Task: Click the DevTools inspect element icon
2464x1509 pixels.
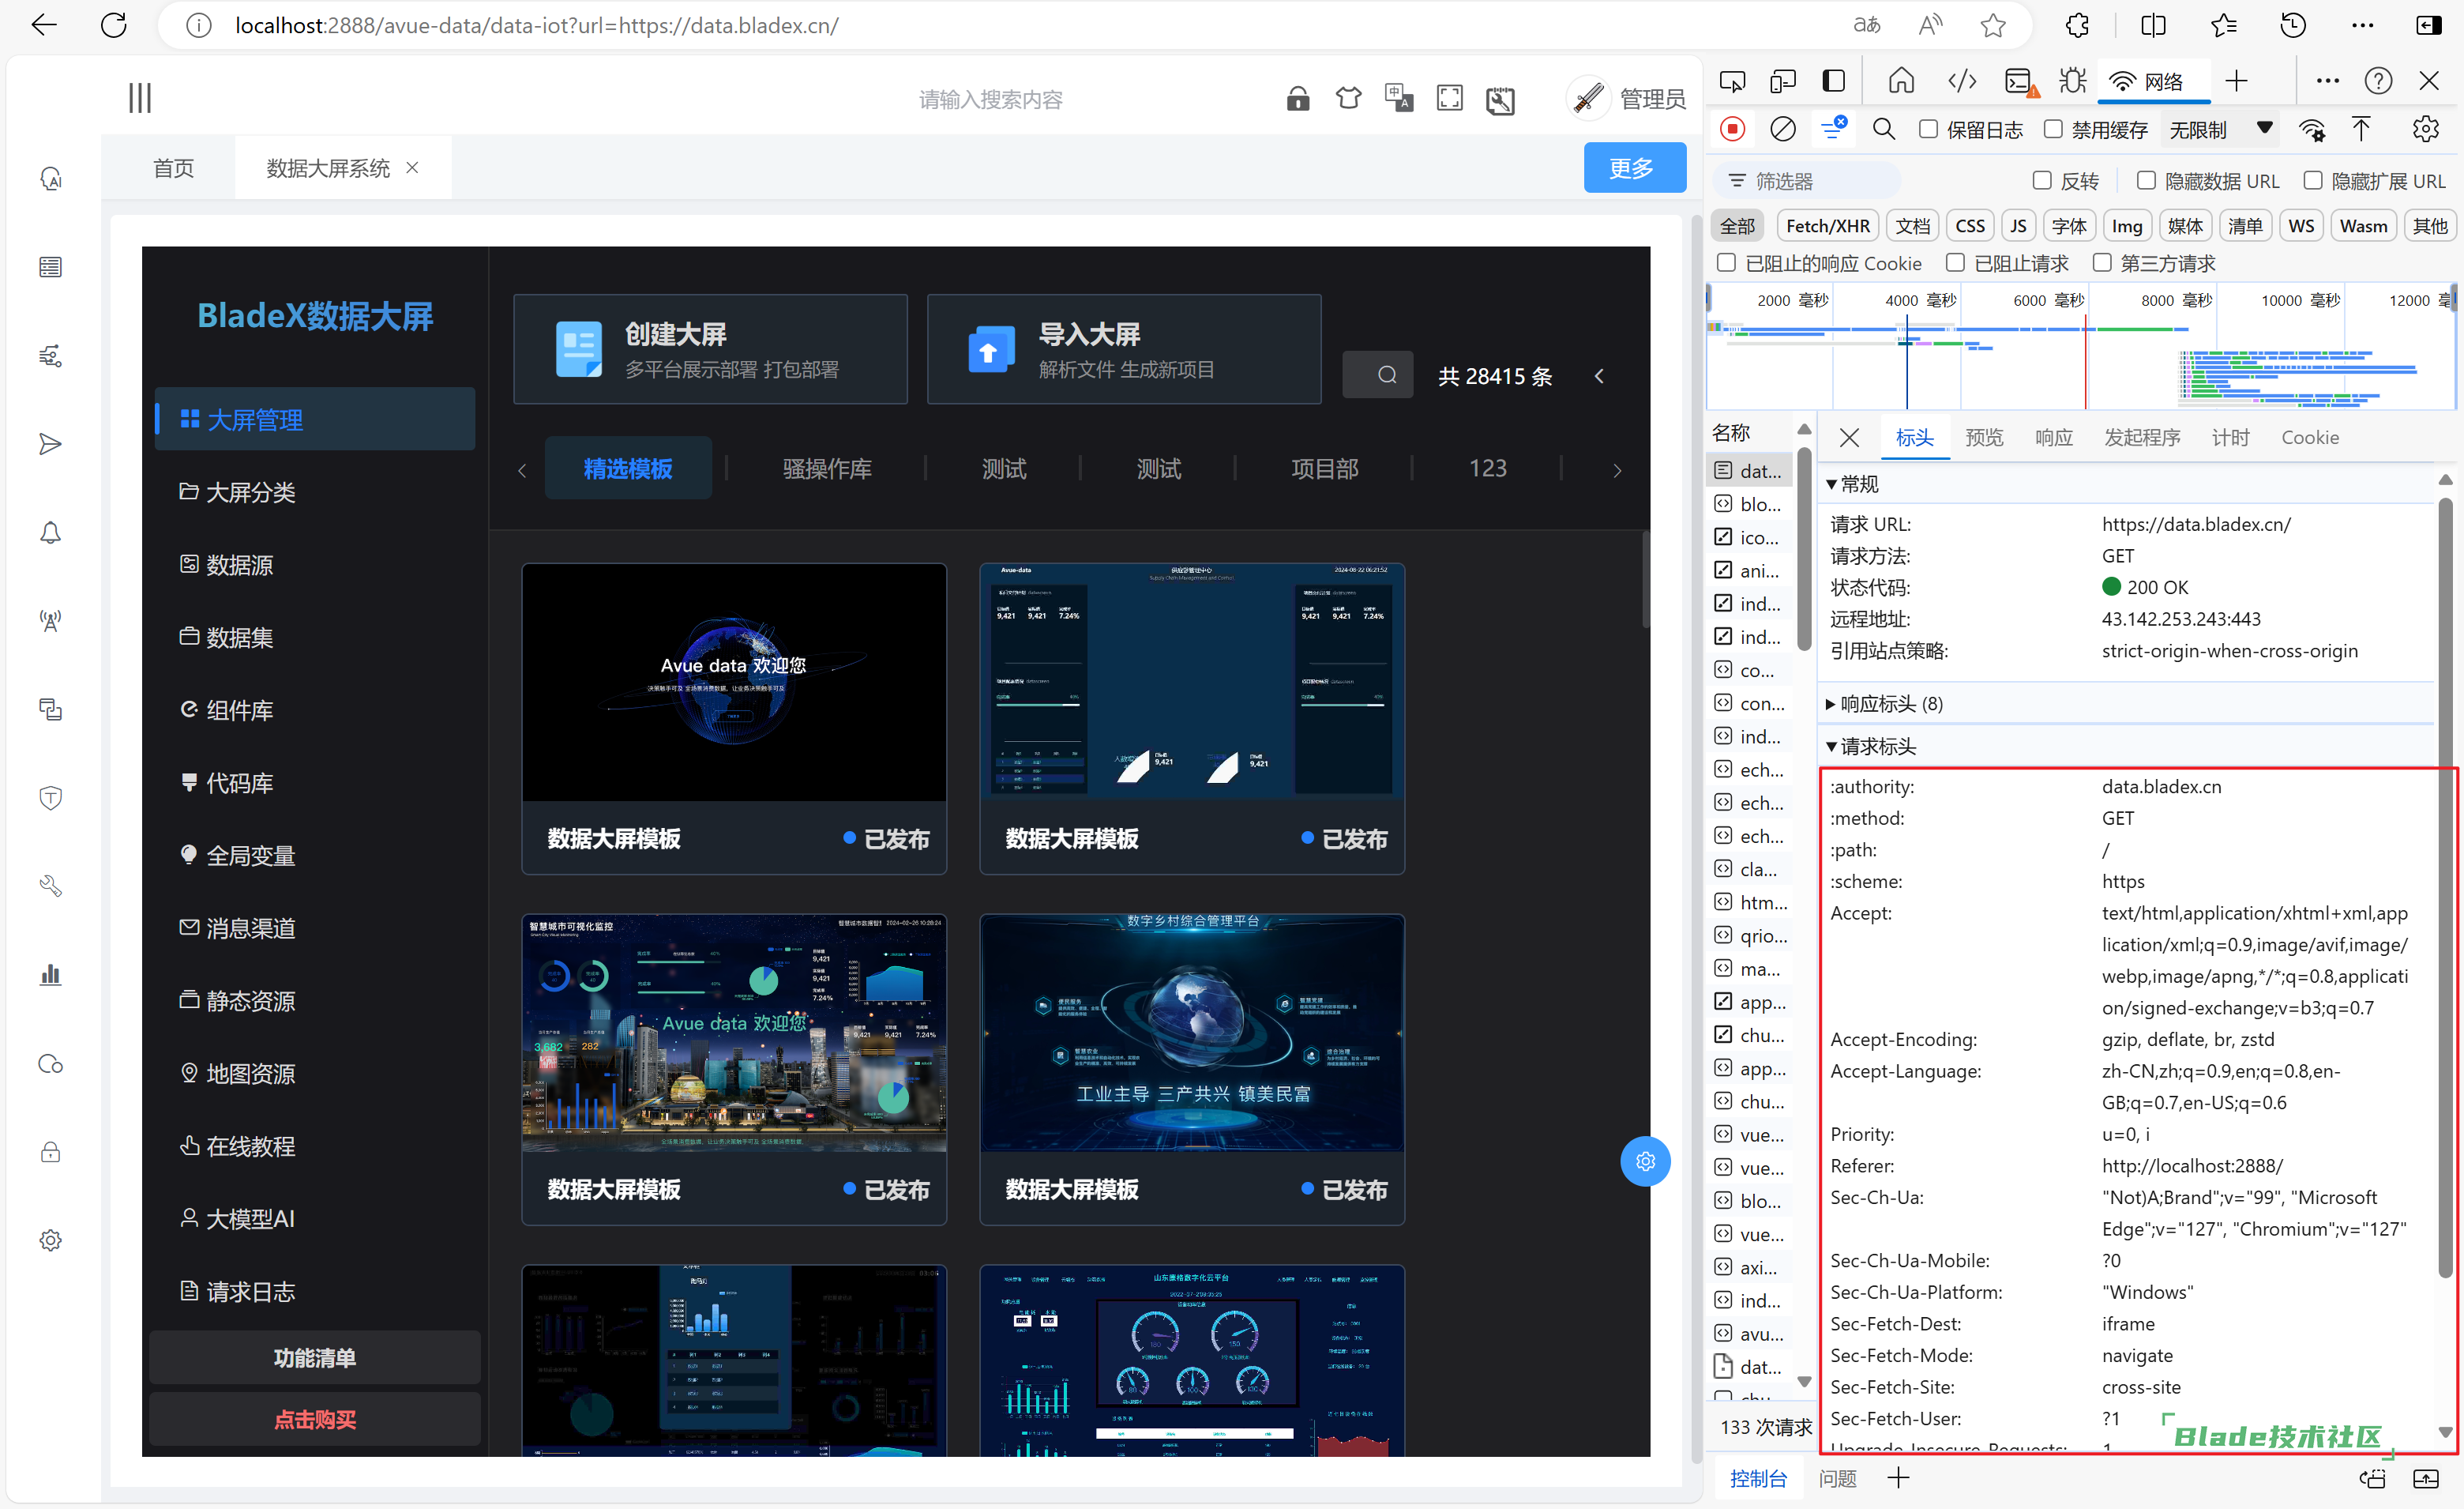Action: 1732,81
